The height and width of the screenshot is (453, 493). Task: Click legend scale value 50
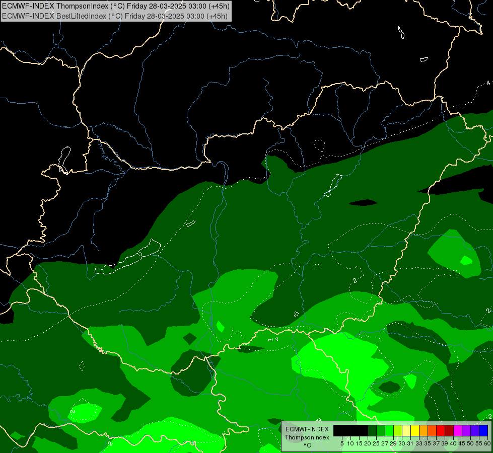click(471, 443)
